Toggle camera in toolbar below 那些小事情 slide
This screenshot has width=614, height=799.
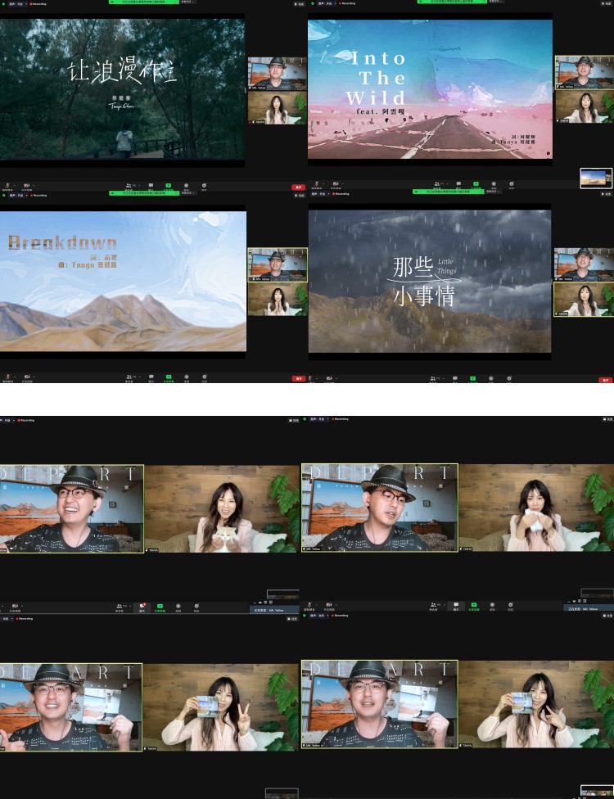click(329, 378)
